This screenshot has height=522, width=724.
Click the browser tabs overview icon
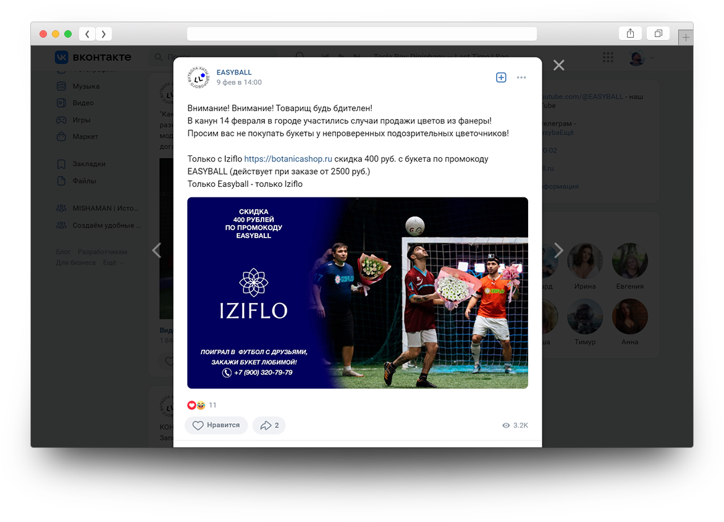pyautogui.click(x=659, y=33)
